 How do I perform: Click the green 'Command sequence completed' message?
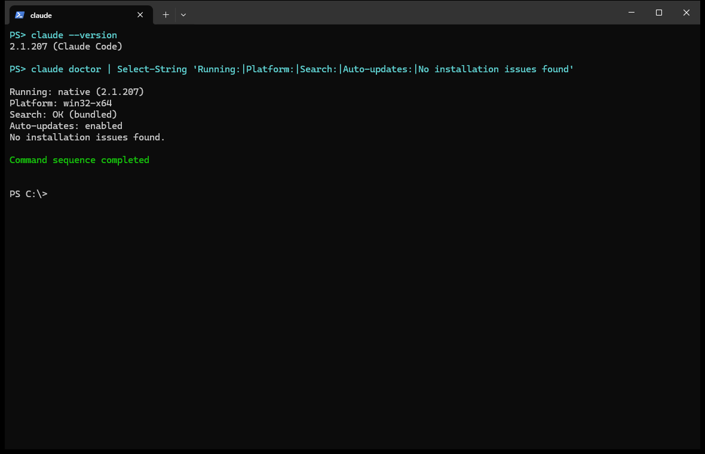[79, 160]
